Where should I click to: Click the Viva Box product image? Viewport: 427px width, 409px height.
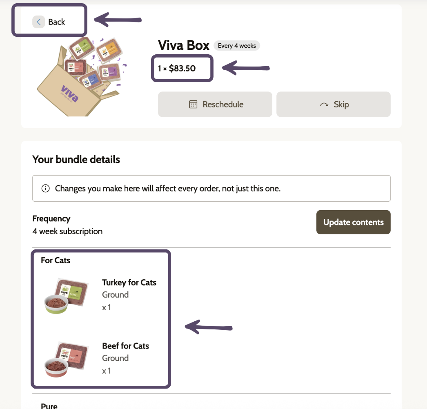[82, 77]
